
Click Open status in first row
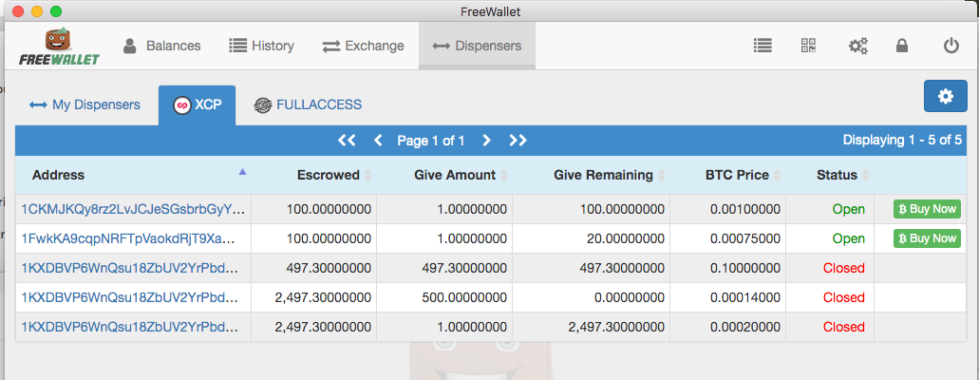click(849, 209)
